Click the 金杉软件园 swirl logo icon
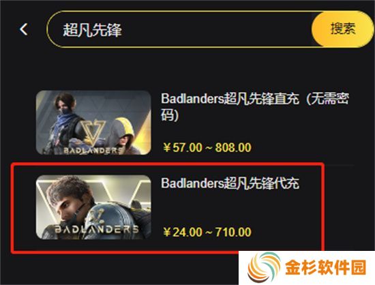This screenshot has width=375, height=285. tap(264, 268)
